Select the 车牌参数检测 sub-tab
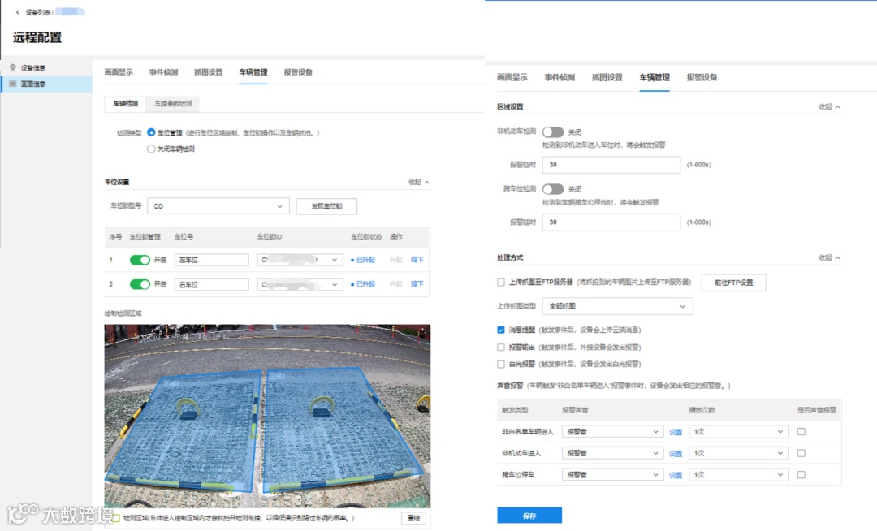Screen dimensions: 877x531 [x=173, y=103]
